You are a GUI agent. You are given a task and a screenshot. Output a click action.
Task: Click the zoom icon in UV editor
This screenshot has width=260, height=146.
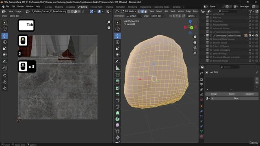click(109, 22)
